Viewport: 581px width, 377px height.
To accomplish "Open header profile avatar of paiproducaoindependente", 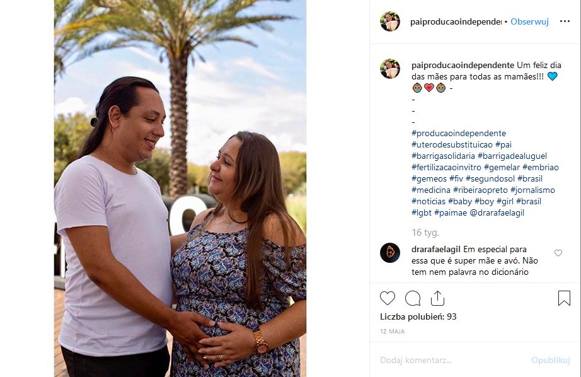I will click(390, 21).
